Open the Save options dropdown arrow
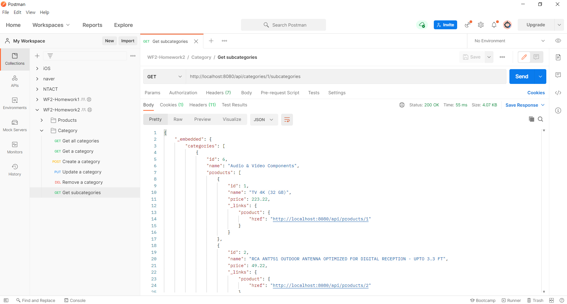567x304 pixels. [489, 57]
